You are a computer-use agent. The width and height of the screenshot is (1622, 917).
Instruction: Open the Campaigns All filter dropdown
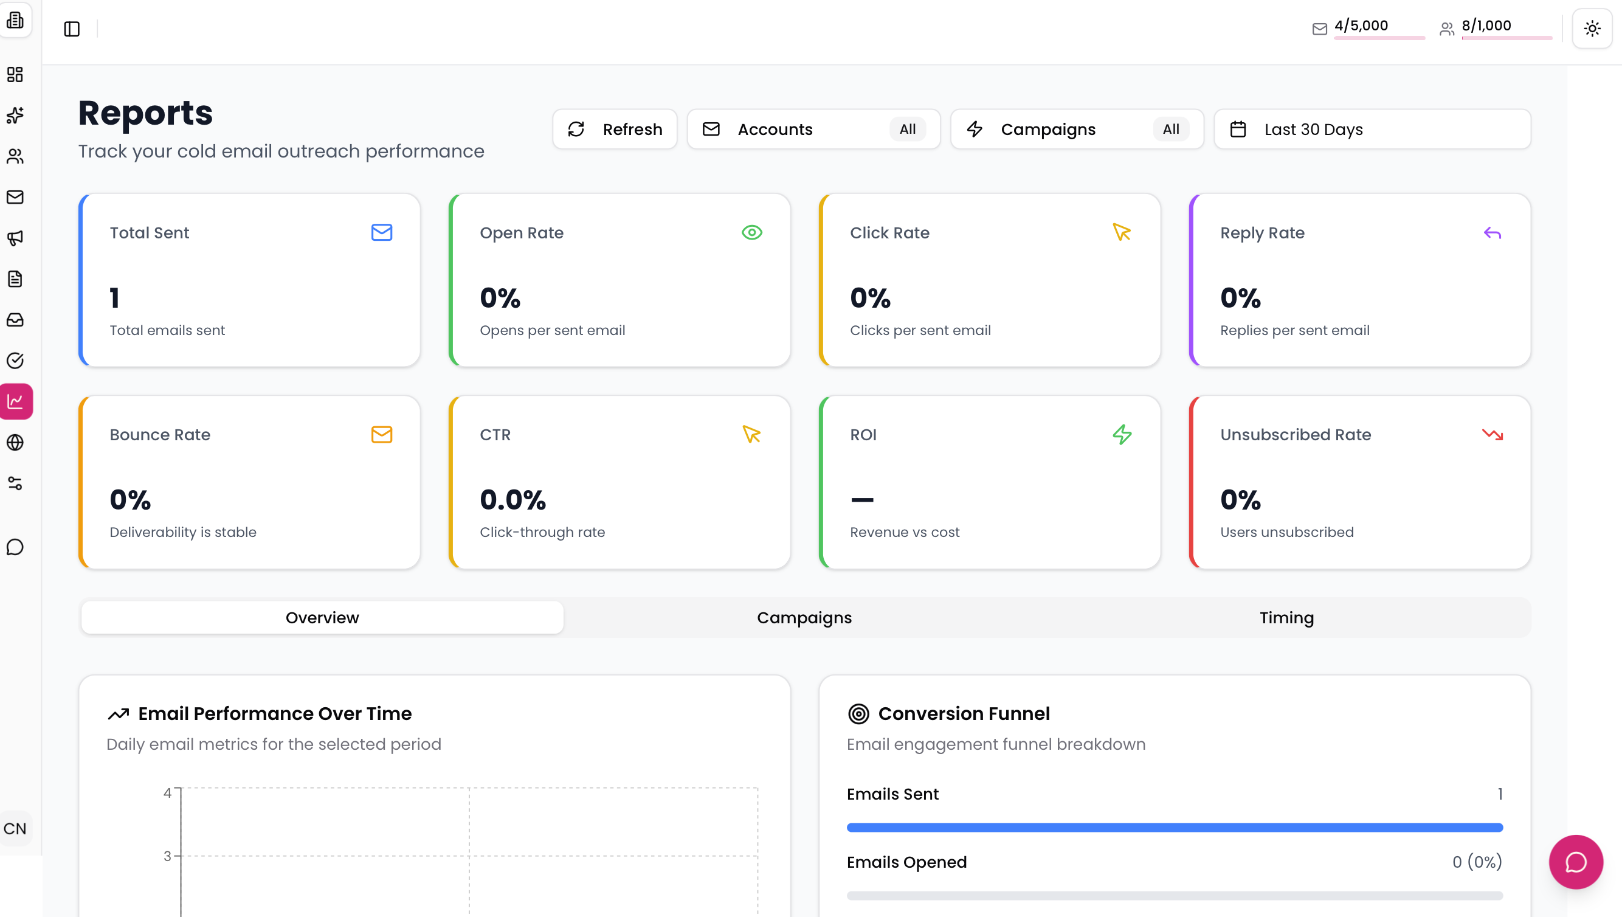1077,129
